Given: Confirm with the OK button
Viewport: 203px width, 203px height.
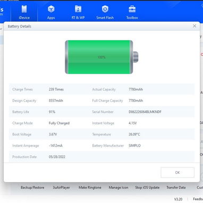Looking at the screenshot, I should tap(177, 172).
